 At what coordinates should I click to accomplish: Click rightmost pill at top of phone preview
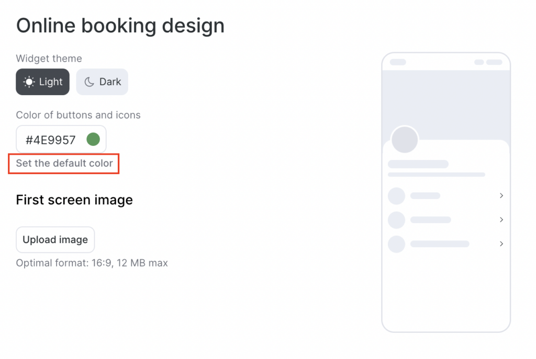tap(494, 62)
